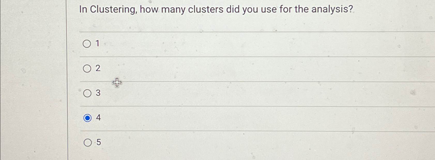Select the radio button for answer 2
Screen dimensions: 435x160
87,68
